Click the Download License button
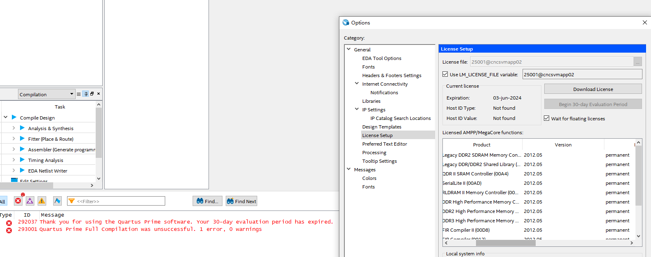The image size is (651, 257). 593,89
